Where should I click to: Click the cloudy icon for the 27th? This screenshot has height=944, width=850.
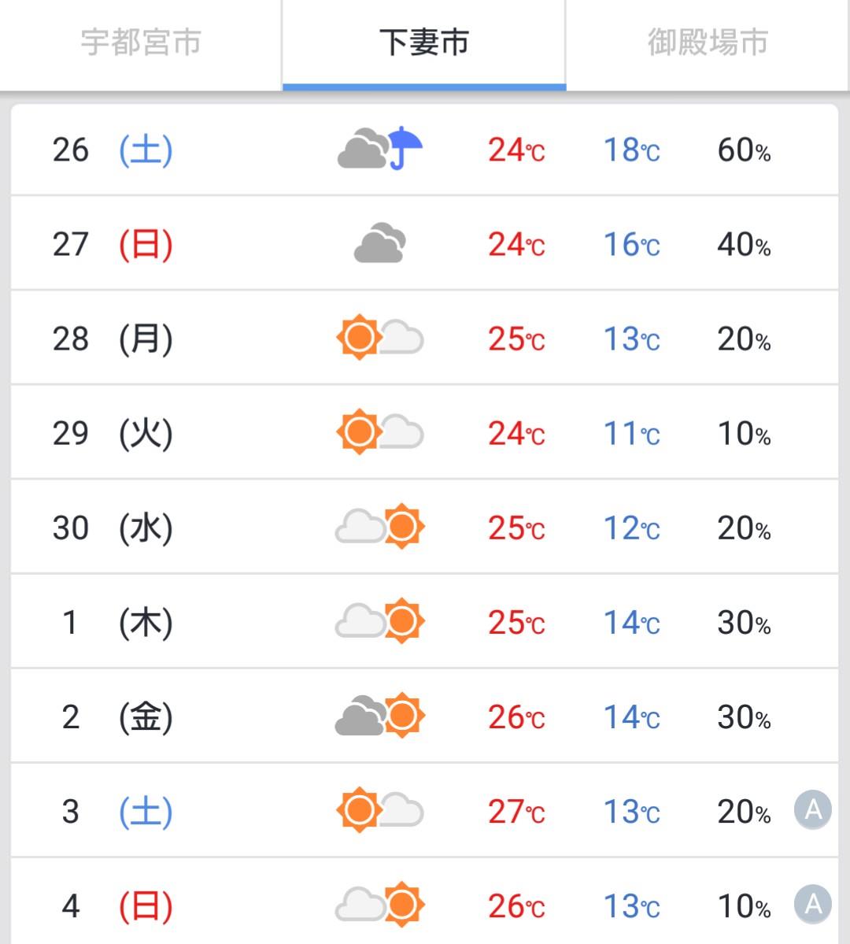pyautogui.click(x=380, y=243)
